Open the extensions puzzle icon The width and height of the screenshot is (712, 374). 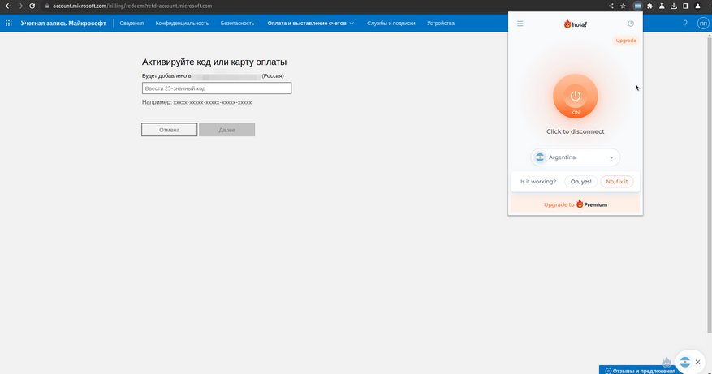click(x=649, y=6)
